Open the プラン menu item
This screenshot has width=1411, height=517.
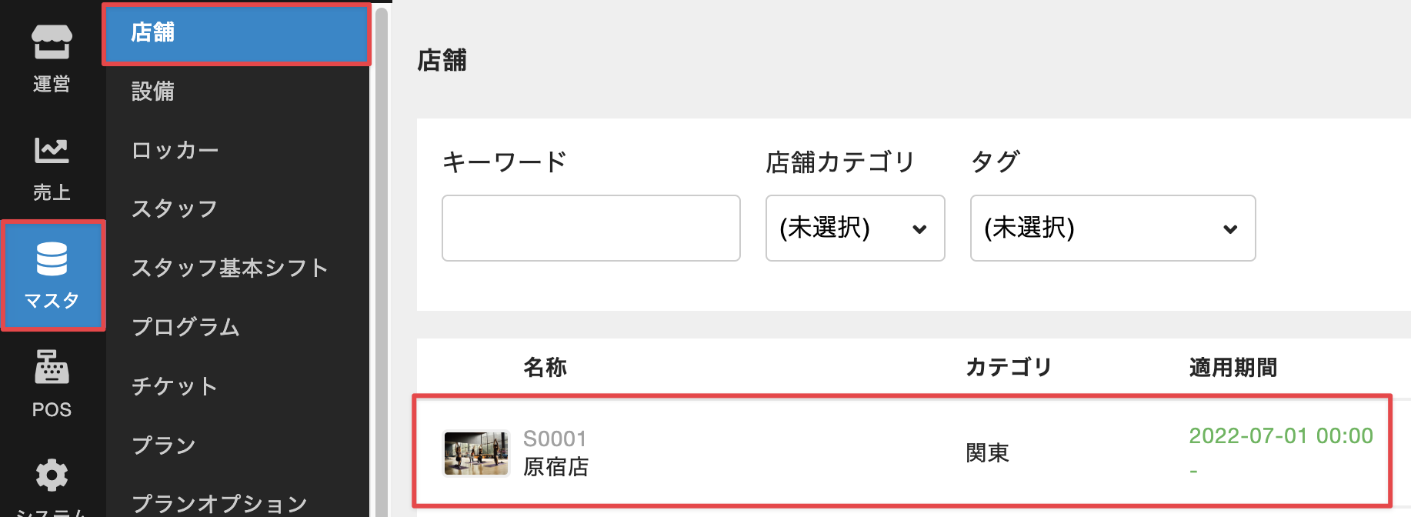point(164,445)
